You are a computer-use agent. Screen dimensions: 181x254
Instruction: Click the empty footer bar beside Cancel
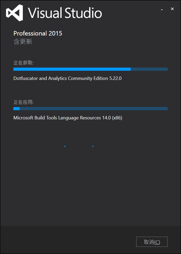tap(68, 240)
